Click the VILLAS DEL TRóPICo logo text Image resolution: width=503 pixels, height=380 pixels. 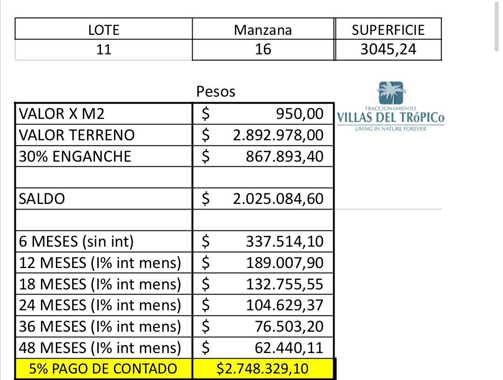pos(390,117)
